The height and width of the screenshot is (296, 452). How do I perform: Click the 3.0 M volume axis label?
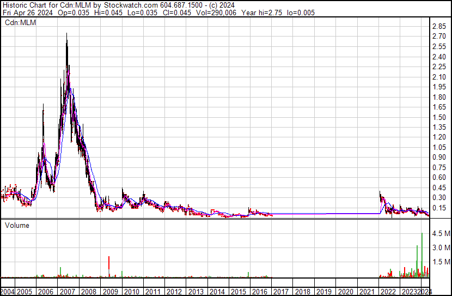441,247
